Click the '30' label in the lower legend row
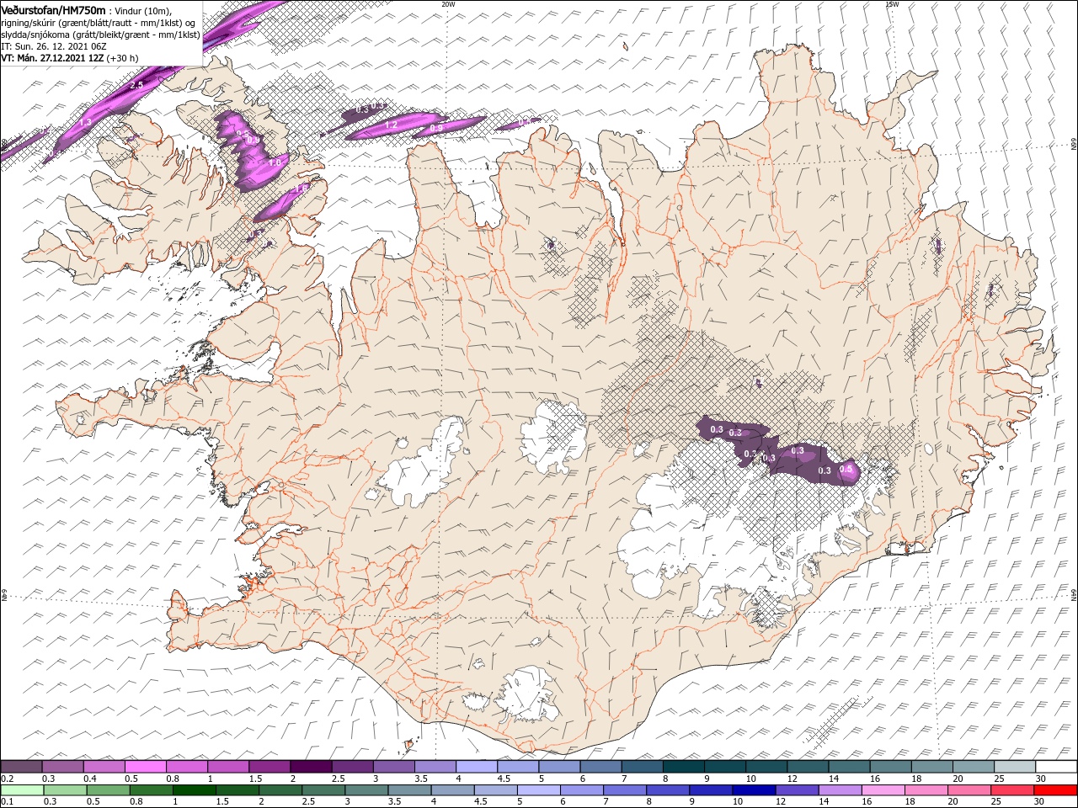 click(1038, 802)
